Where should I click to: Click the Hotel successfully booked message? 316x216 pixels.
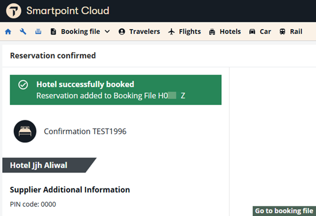click(85, 84)
